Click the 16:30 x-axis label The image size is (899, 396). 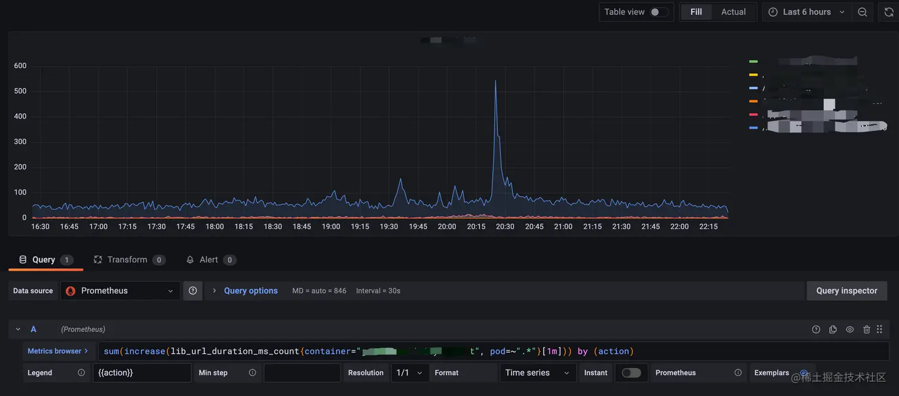pyautogui.click(x=40, y=227)
